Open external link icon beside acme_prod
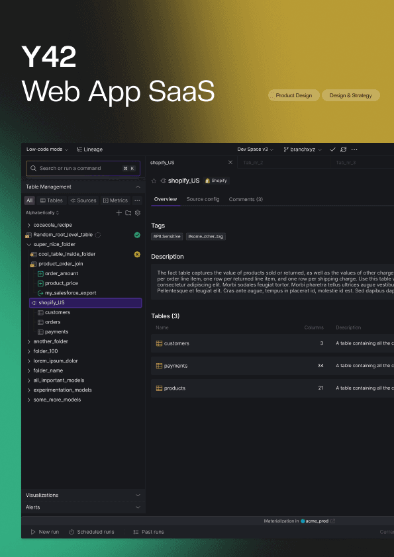This screenshot has height=557, width=394. [333, 521]
